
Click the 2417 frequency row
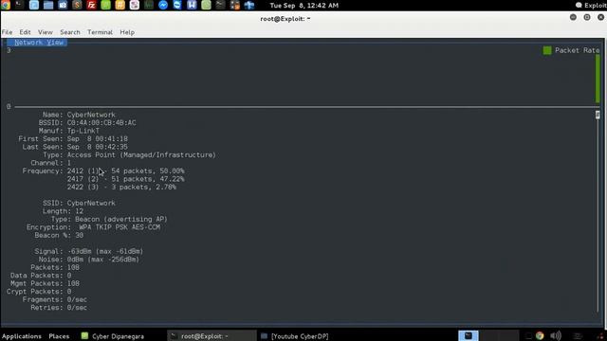point(125,179)
